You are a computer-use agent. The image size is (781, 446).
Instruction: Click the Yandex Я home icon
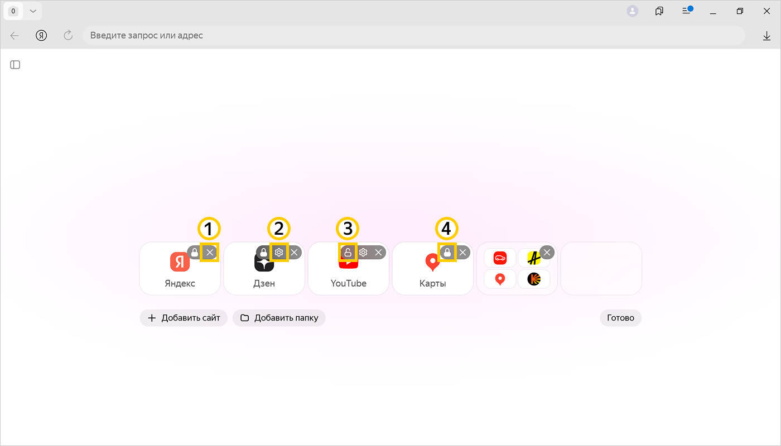(x=41, y=36)
